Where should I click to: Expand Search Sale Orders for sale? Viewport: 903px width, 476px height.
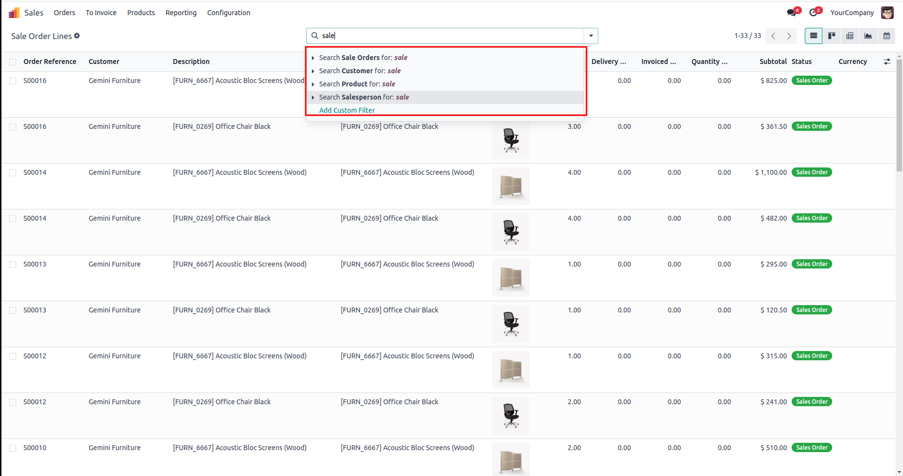point(313,58)
